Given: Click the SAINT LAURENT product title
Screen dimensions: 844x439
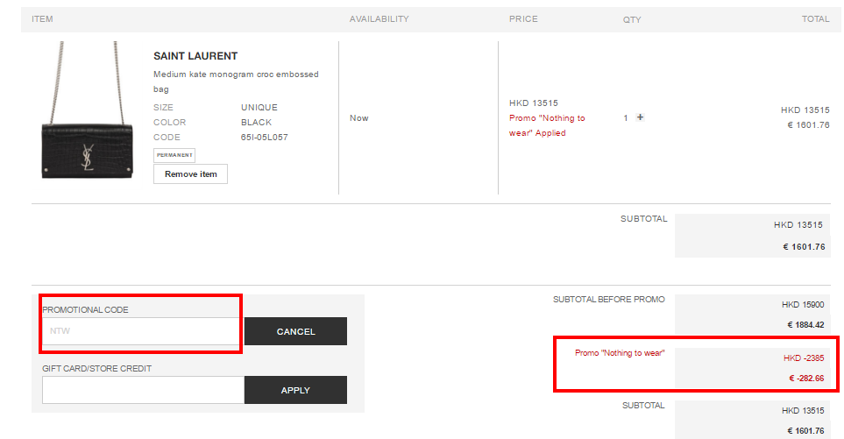Looking at the screenshot, I should pyautogui.click(x=195, y=56).
